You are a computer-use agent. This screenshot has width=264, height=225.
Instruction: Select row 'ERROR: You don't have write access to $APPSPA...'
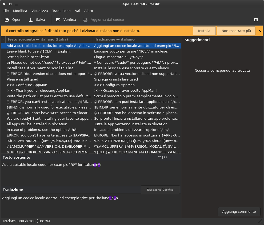(x=91, y=135)
